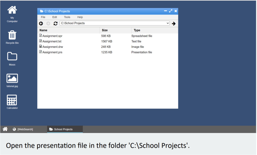The width and height of the screenshot is (257, 155).
Task: Open the Recycle Bin icon
Action: coord(12,37)
